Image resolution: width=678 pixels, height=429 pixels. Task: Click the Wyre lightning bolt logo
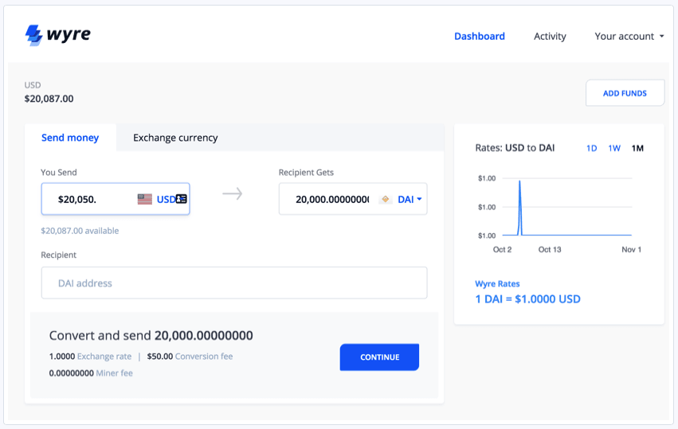[x=33, y=35]
